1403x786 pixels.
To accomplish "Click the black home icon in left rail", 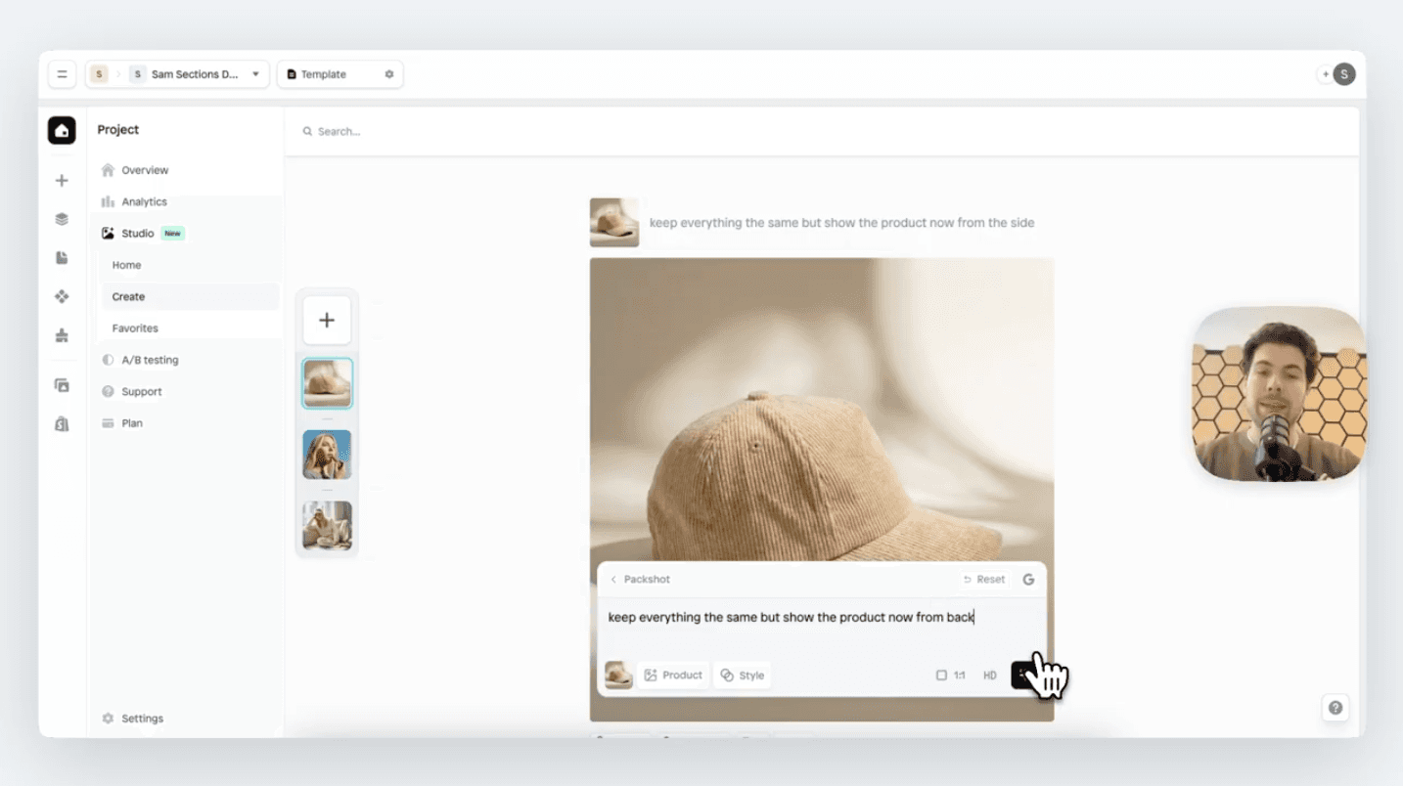I will (x=62, y=130).
